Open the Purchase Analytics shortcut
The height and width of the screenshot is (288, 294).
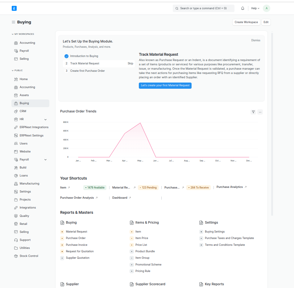click(x=230, y=187)
